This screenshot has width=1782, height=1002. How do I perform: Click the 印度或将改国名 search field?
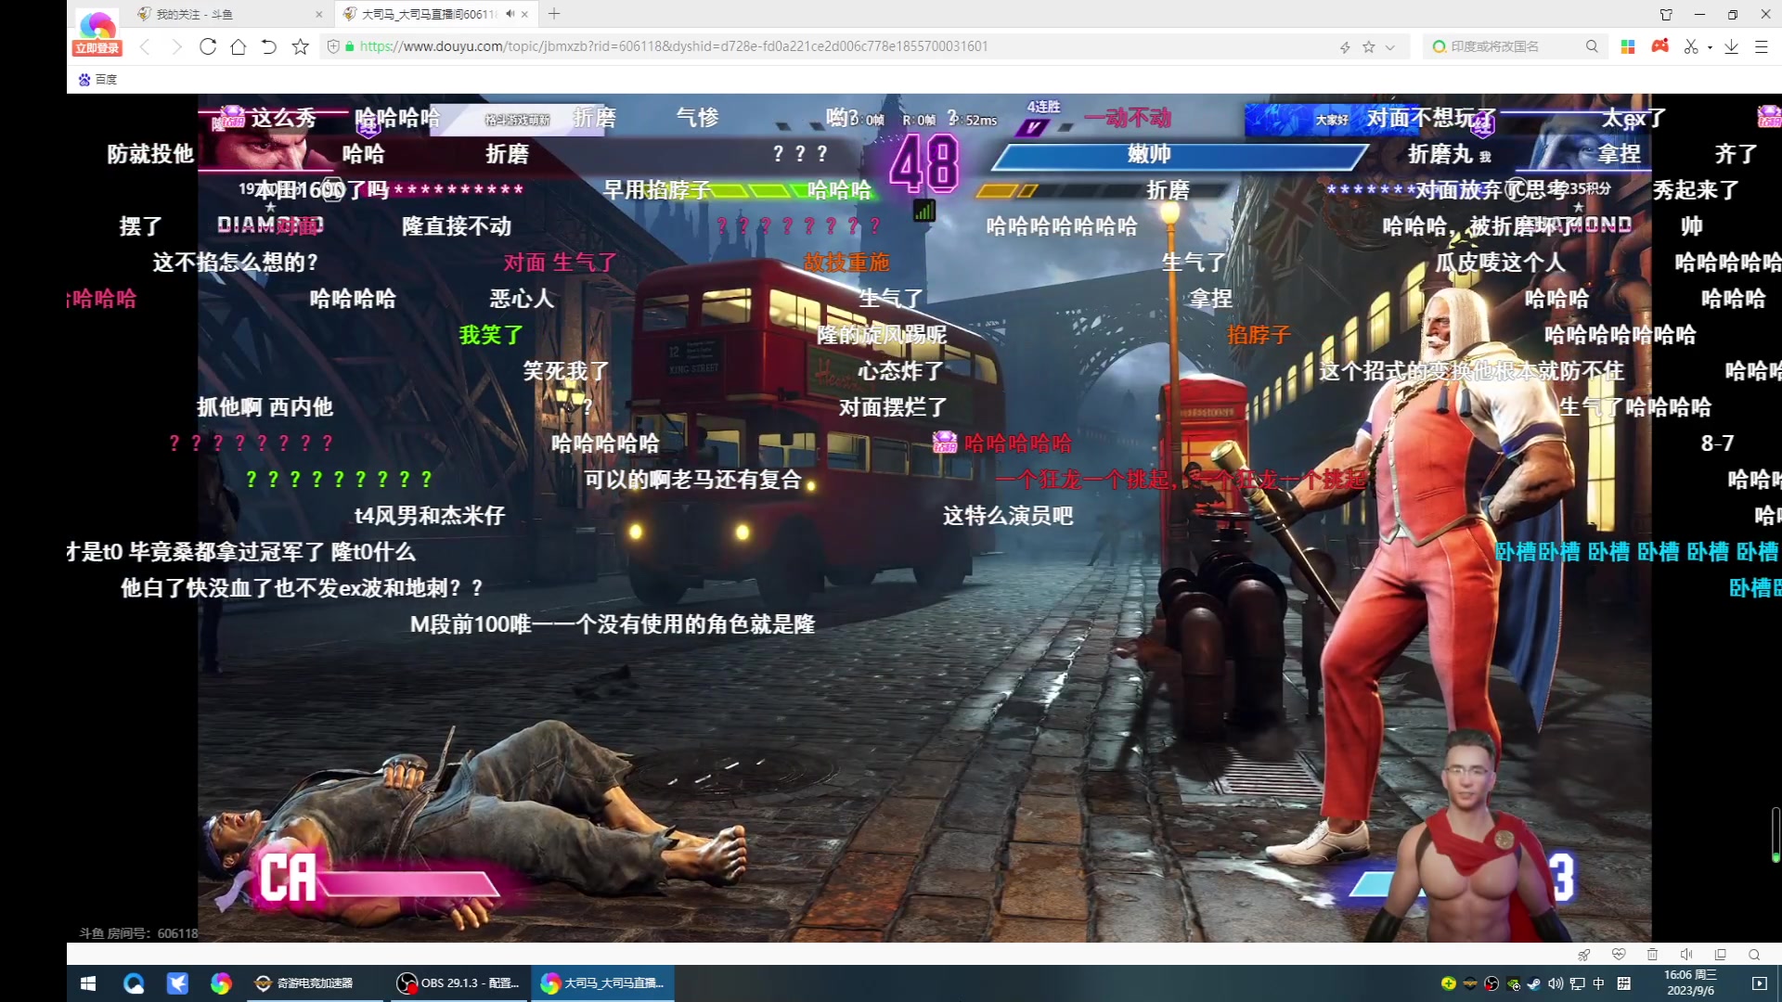pyautogui.click(x=1513, y=46)
